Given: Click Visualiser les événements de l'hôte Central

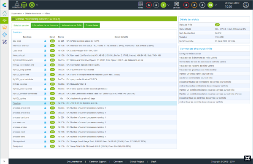Looking at the screenshot, I should tap(198, 58).
